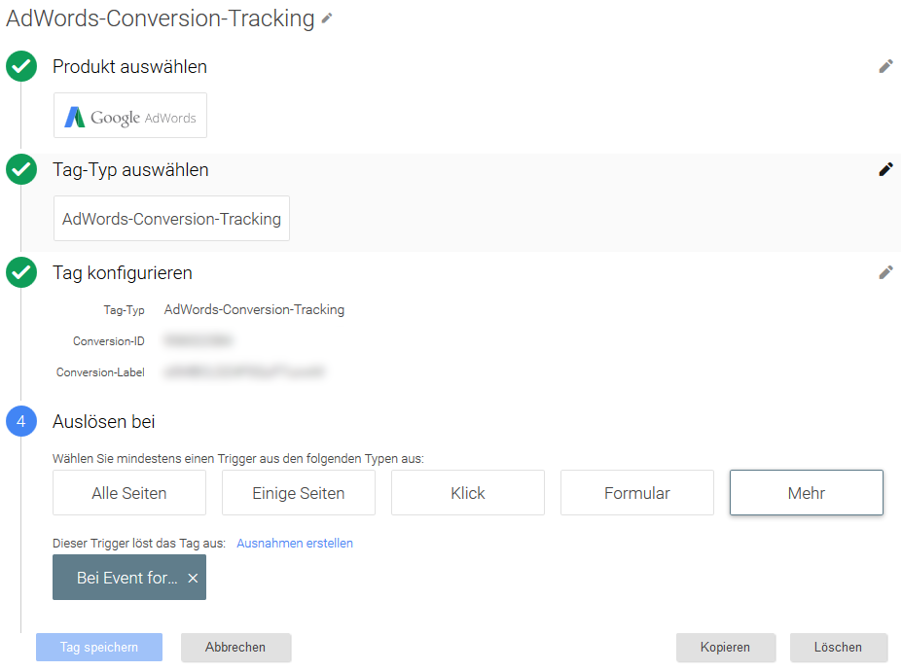Save the tag with Tag speichern

click(99, 648)
